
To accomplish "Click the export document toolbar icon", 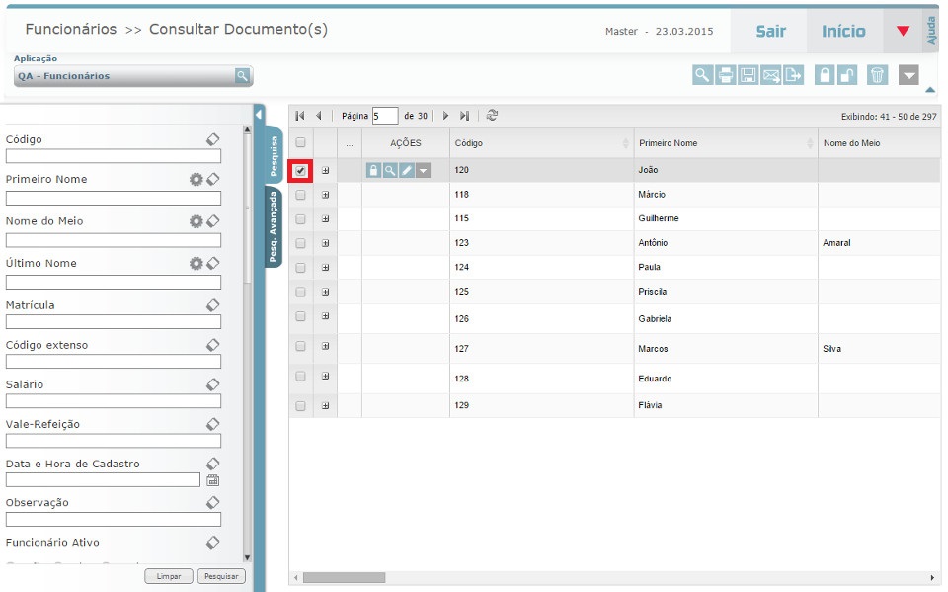I will tap(794, 75).
